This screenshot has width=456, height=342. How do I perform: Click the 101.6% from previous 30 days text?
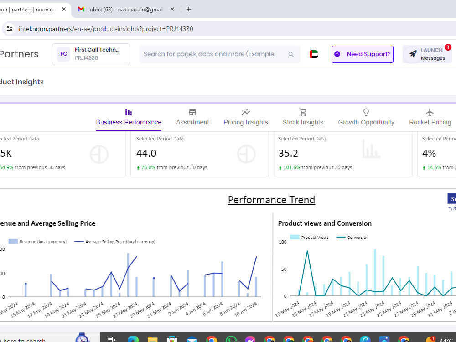(x=317, y=167)
